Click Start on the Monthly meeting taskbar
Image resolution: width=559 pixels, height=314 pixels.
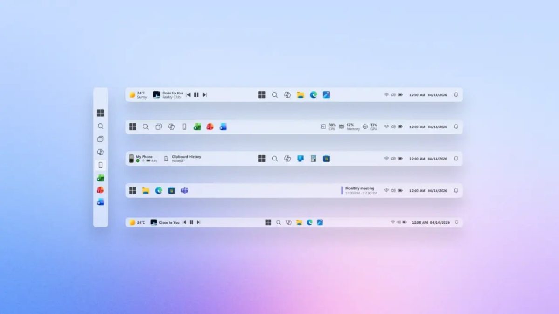(x=133, y=190)
